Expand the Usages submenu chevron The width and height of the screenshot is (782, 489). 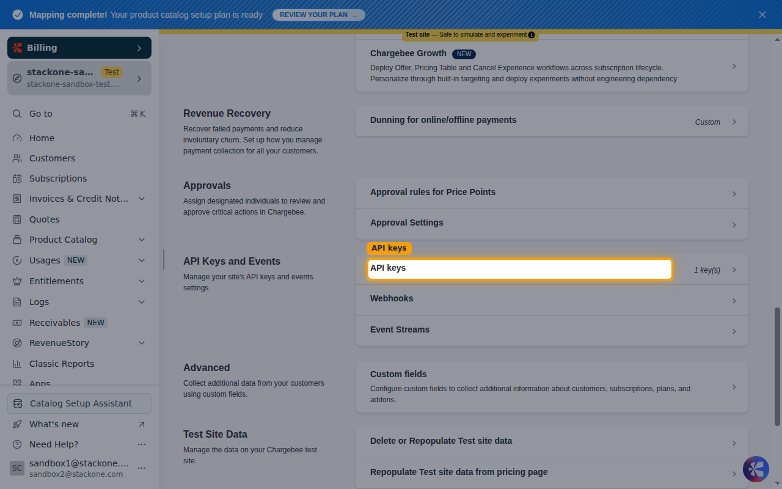tap(142, 260)
